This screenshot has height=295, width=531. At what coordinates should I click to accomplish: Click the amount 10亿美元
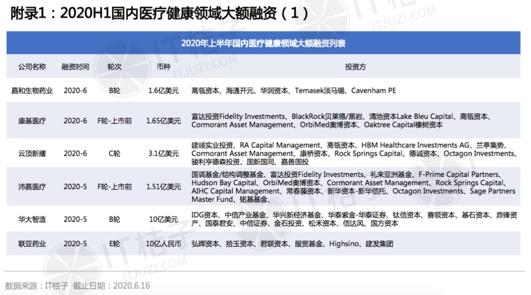click(163, 219)
